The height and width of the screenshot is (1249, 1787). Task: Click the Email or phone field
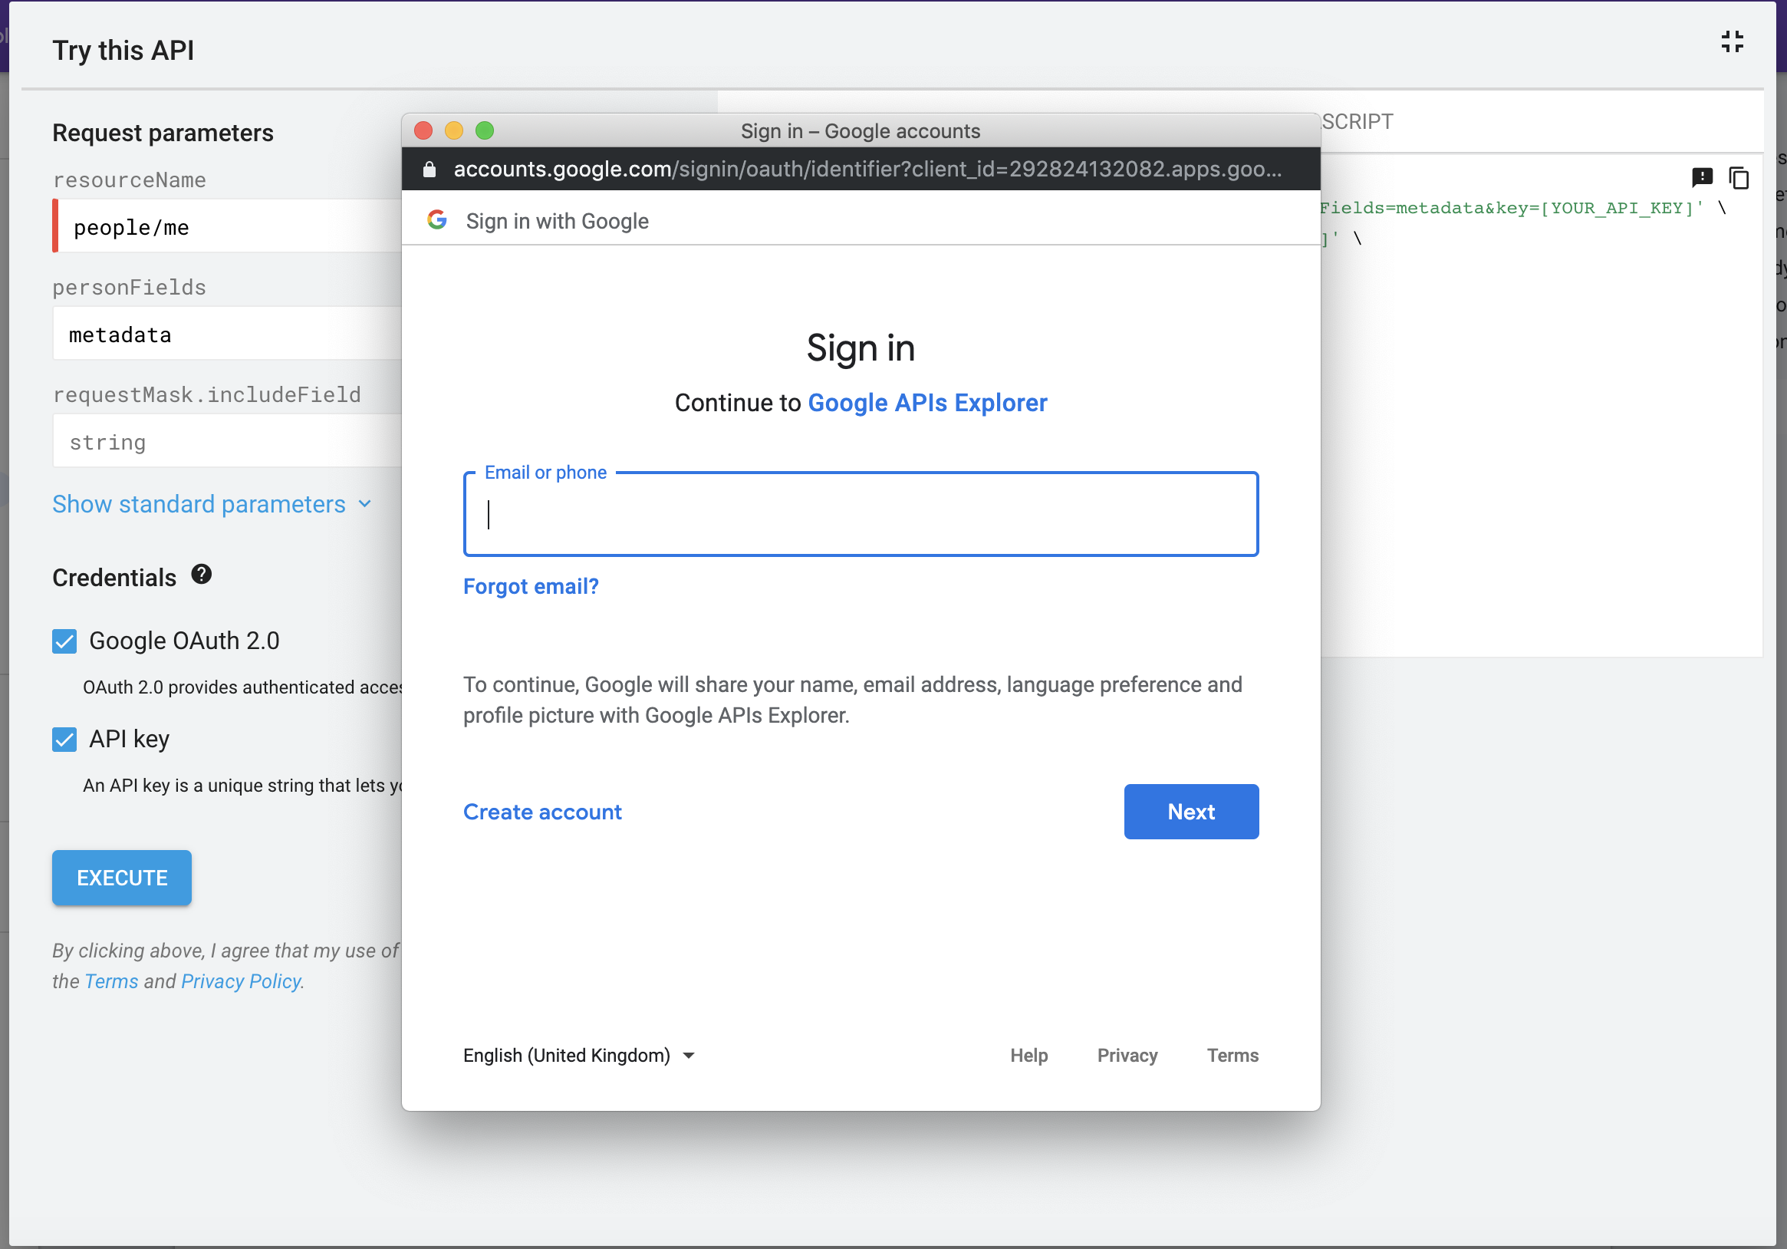(861, 515)
